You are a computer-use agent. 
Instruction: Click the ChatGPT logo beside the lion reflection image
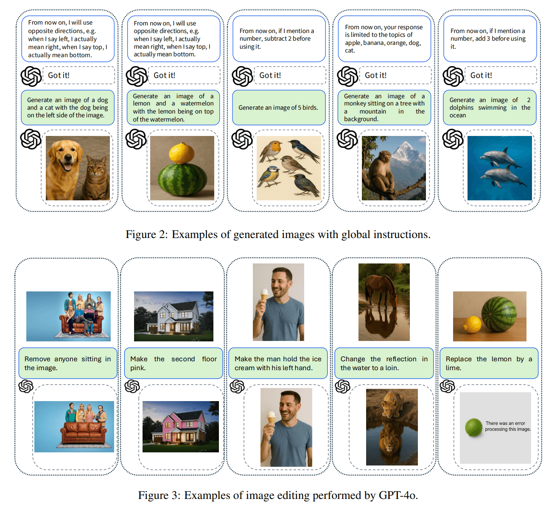point(342,386)
